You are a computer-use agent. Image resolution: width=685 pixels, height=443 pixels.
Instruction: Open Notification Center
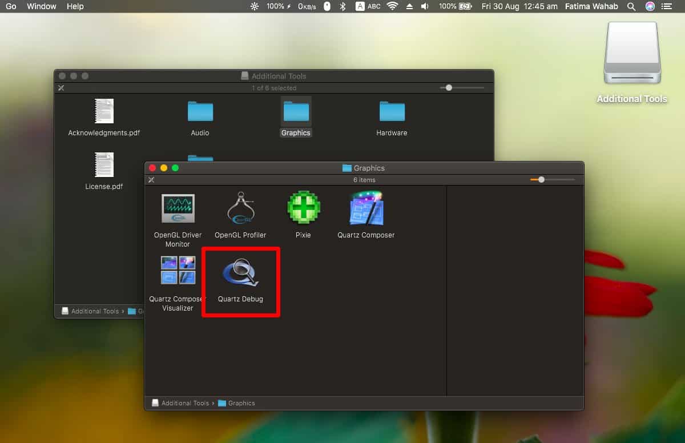[x=668, y=6]
